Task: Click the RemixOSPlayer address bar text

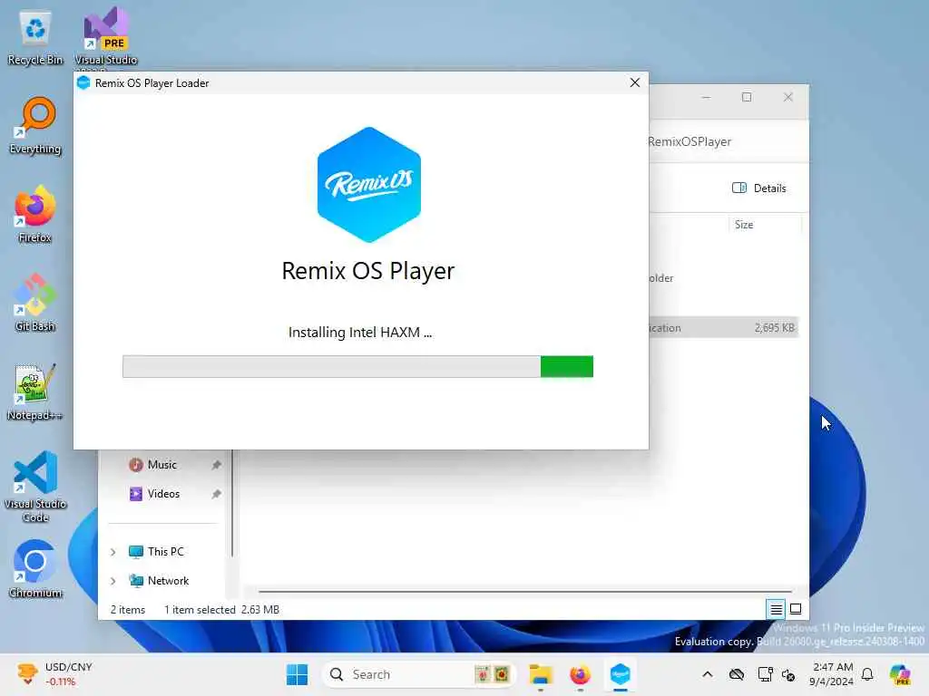Action: point(689,141)
